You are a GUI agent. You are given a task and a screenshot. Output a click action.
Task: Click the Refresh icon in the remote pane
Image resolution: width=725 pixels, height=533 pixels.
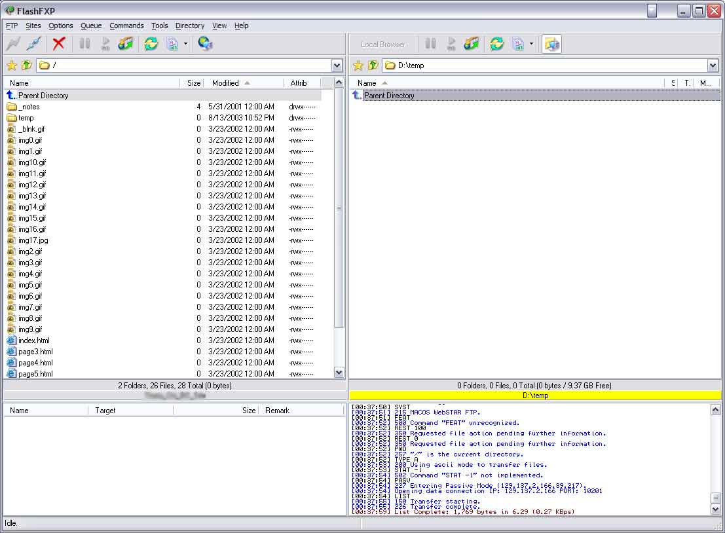[151, 44]
